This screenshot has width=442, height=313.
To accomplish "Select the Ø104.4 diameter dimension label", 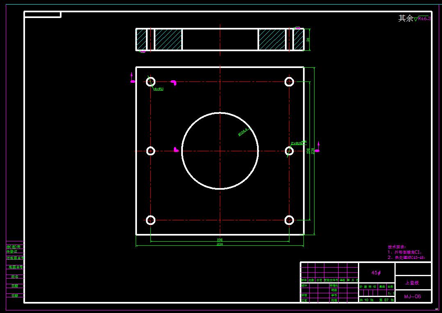I will pyautogui.click(x=243, y=132).
